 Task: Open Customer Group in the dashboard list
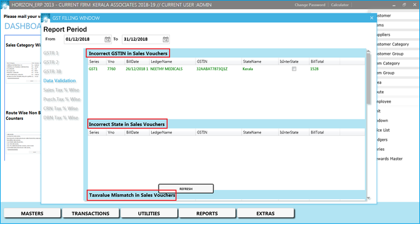click(390, 54)
